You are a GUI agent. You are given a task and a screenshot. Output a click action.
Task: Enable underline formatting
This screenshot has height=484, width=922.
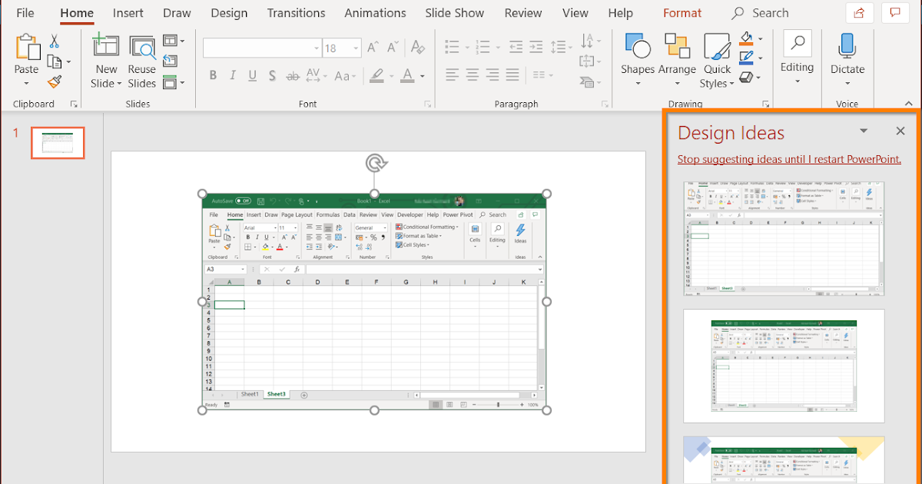251,75
